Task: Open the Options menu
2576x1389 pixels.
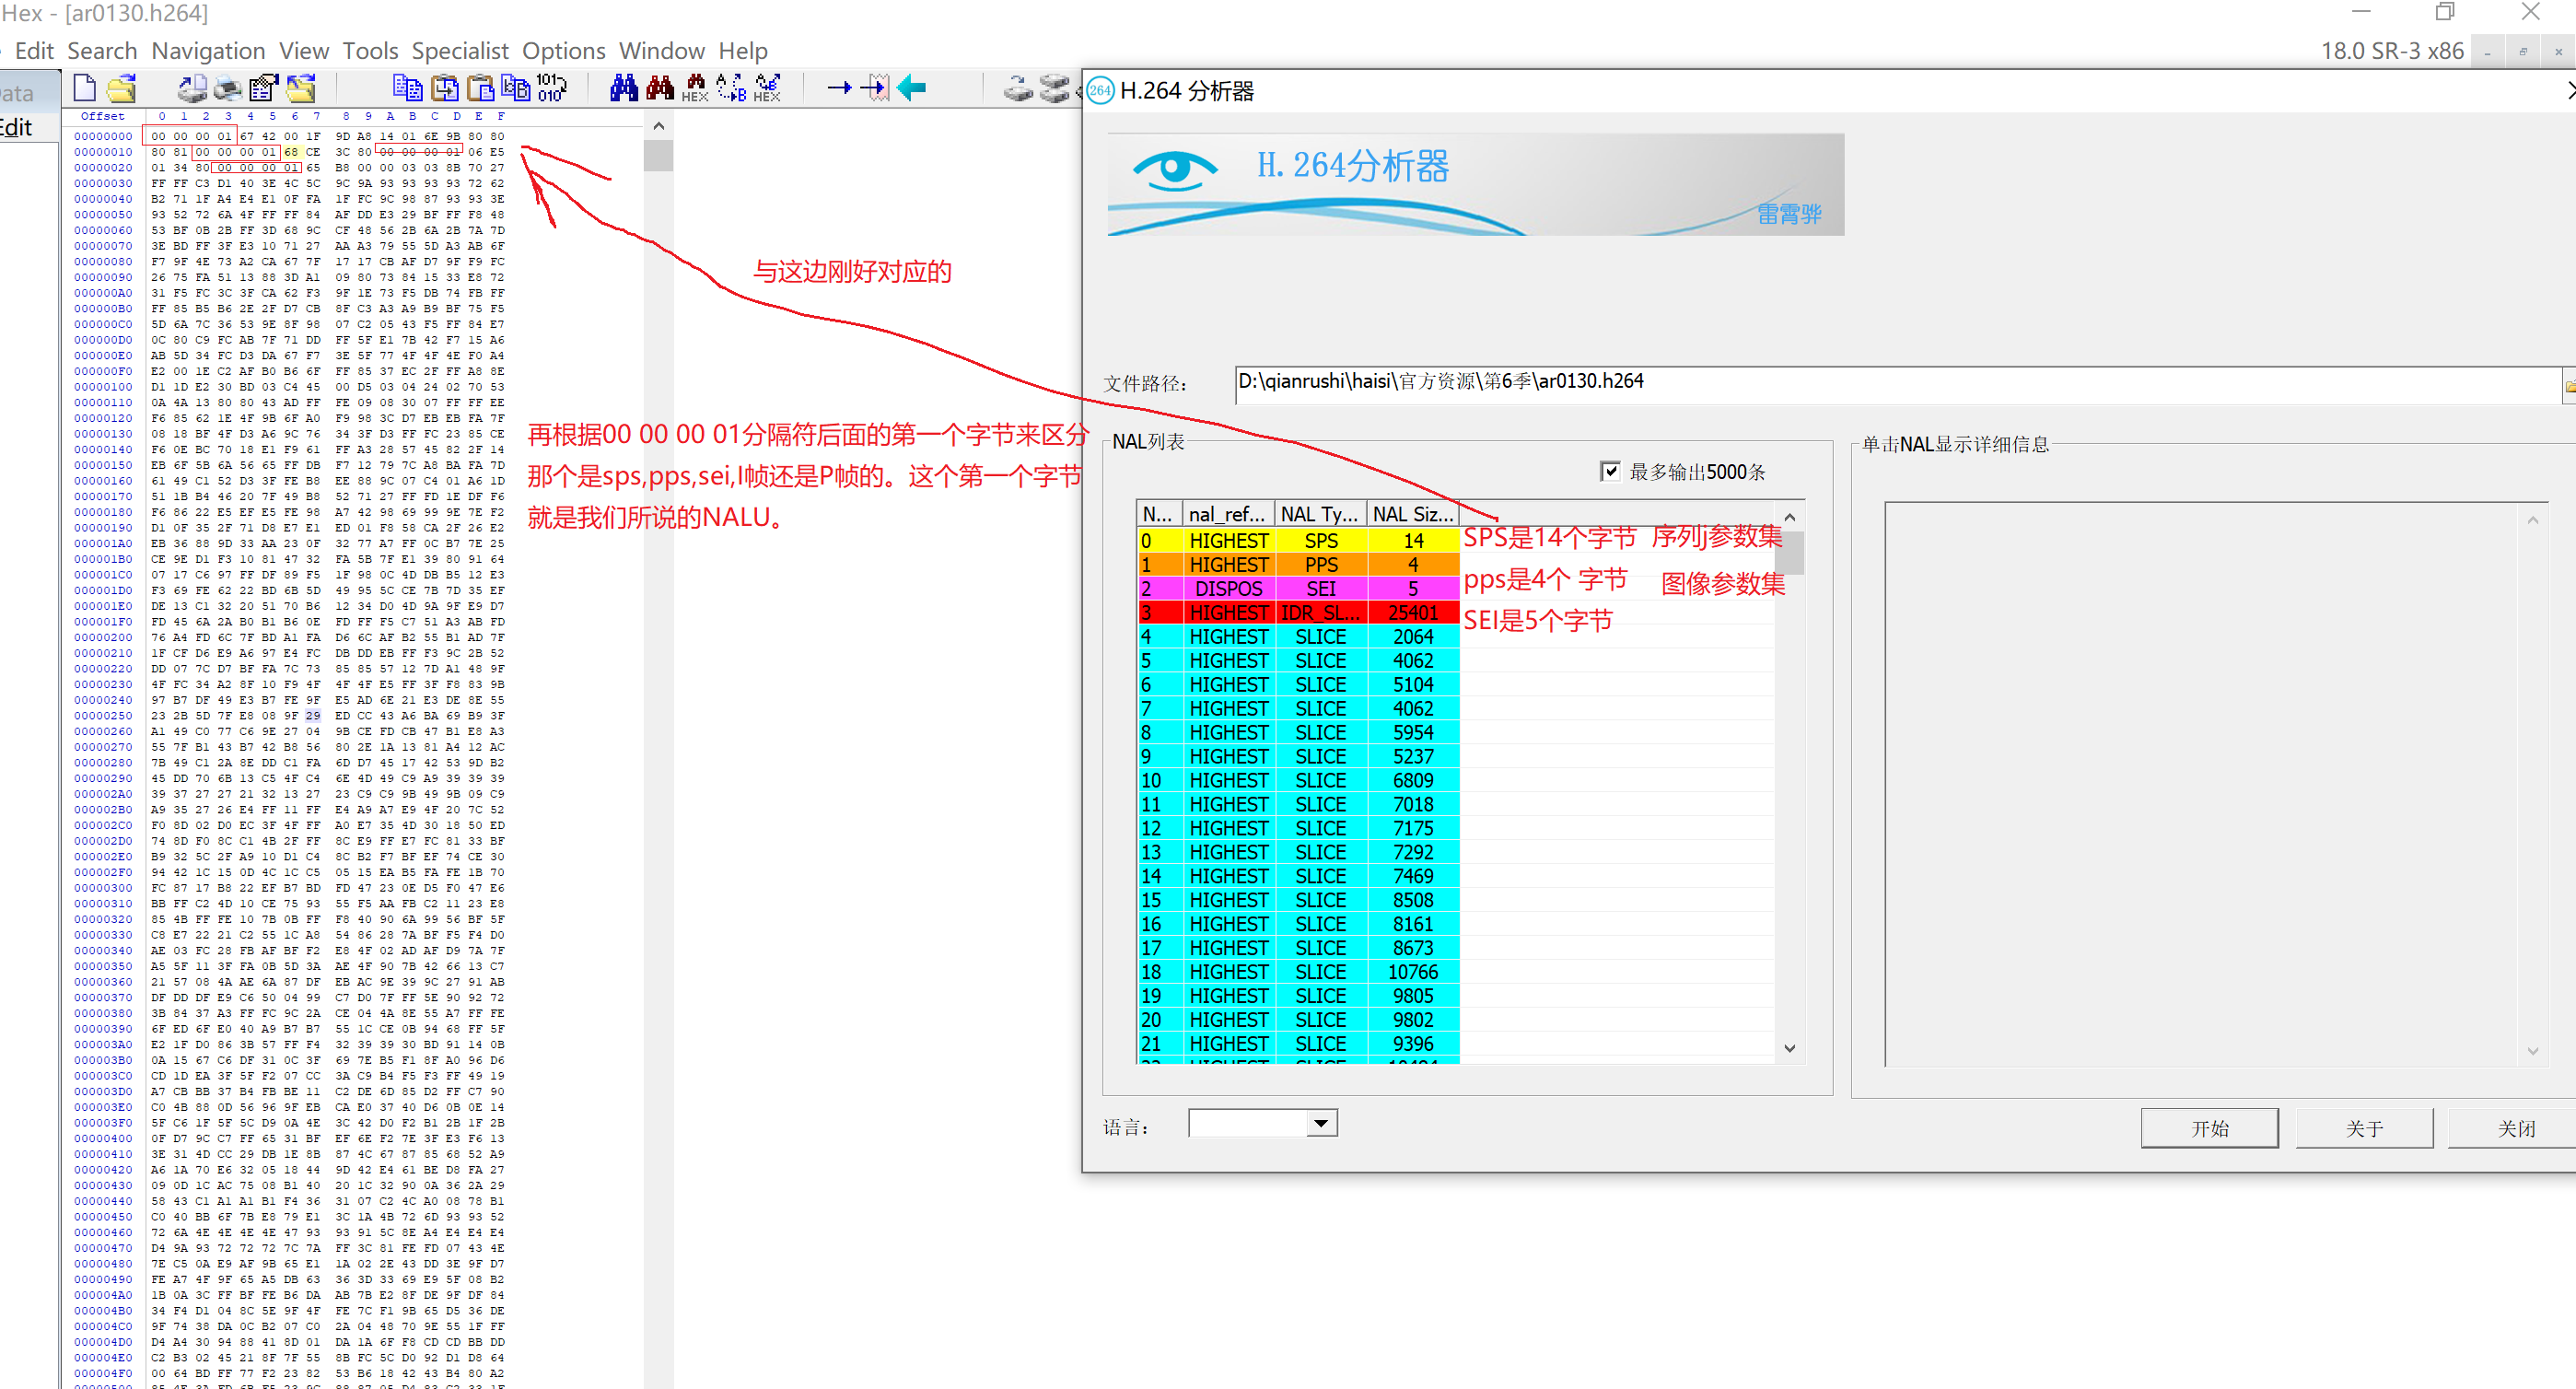Action: click(564, 51)
